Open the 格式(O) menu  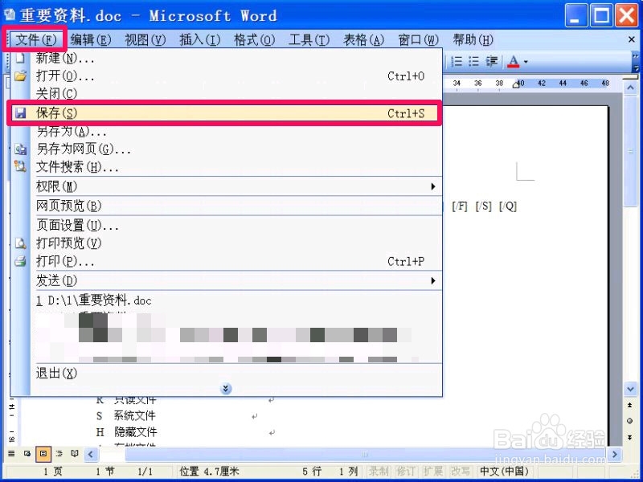pos(254,39)
